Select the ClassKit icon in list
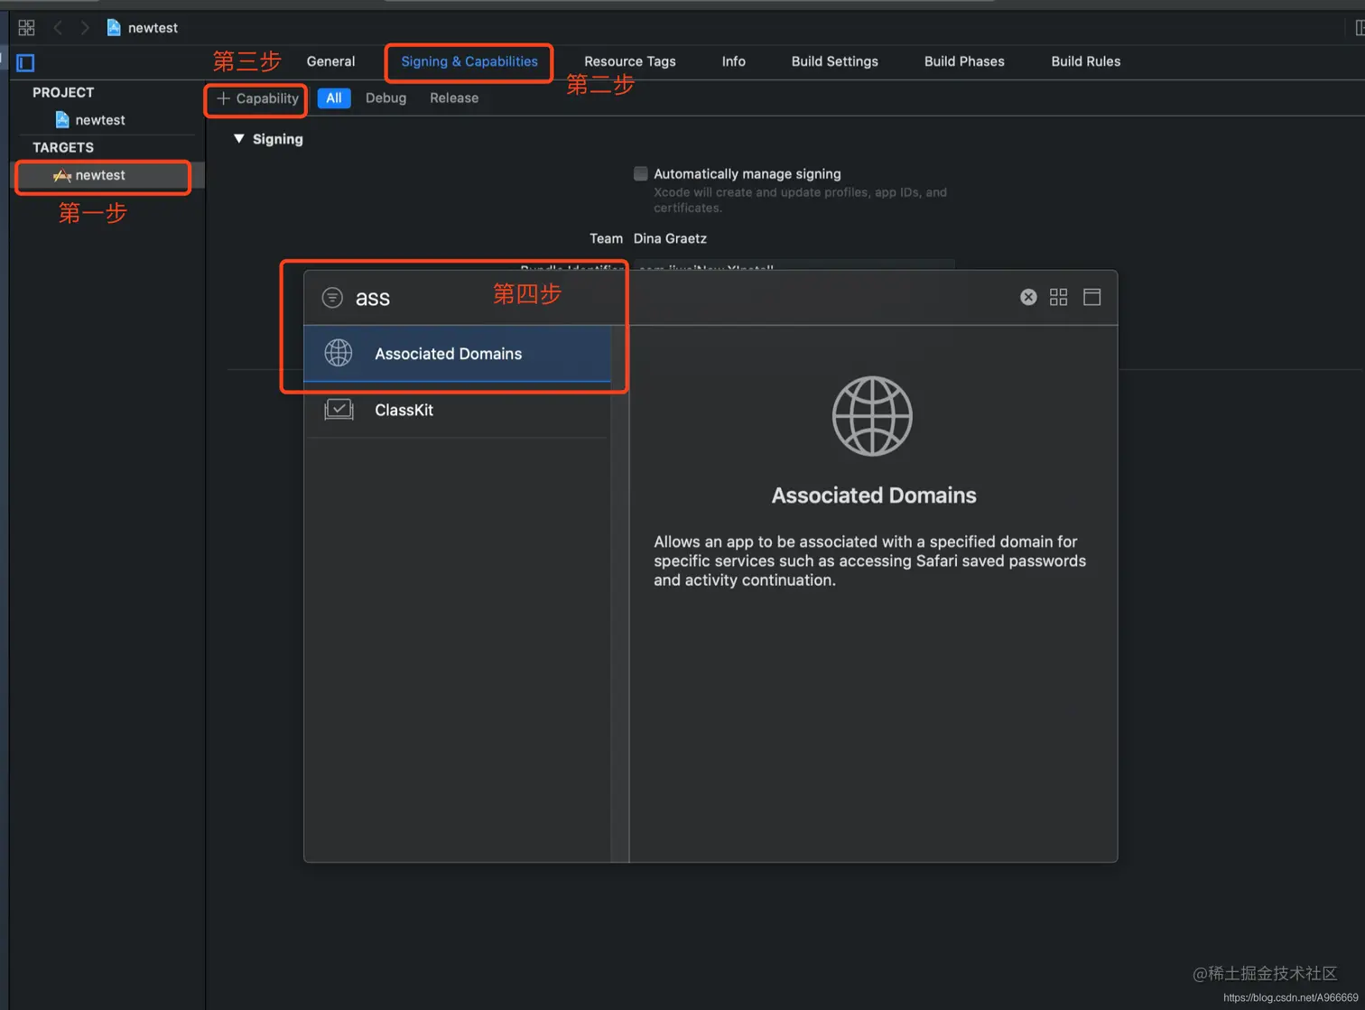This screenshot has height=1010, width=1365. click(x=339, y=410)
